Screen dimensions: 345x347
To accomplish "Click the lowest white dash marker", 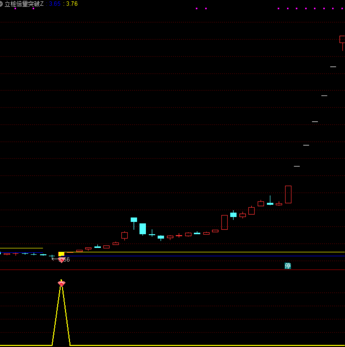I will [x=297, y=166].
